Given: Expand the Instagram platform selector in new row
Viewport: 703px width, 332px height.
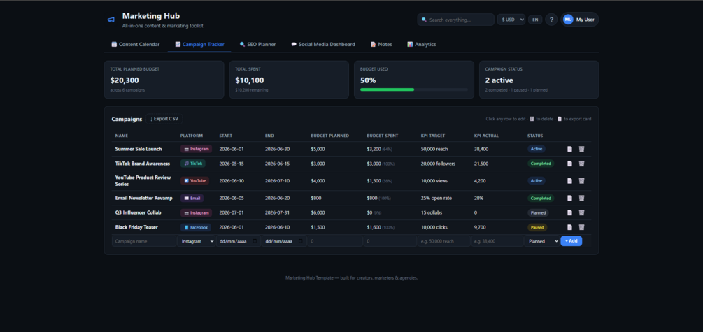Looking at the screenshot, I should [197, 241].
